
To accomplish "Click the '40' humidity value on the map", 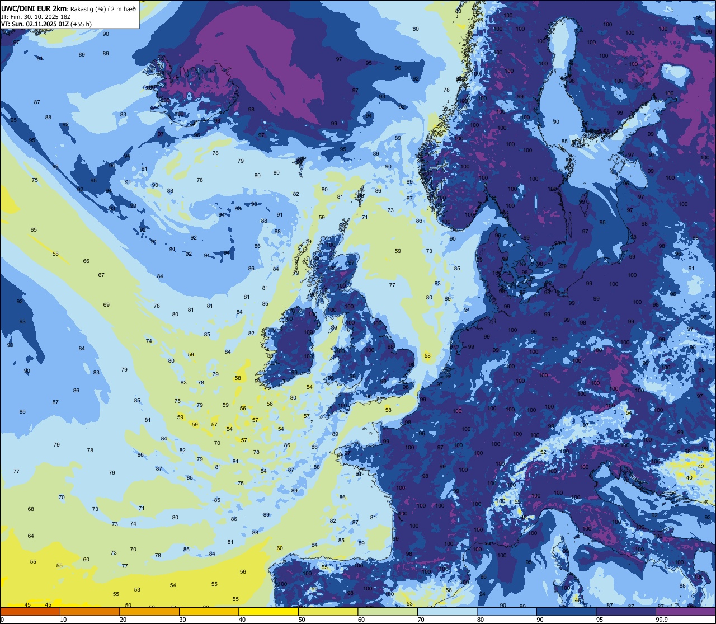I will click(x=689, y=477).
